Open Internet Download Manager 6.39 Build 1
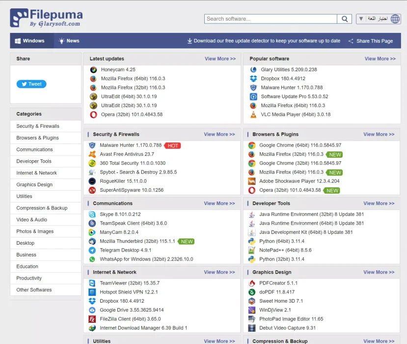Image resolution: width=407 pixels, height=344 pixels. pos(143,328)
